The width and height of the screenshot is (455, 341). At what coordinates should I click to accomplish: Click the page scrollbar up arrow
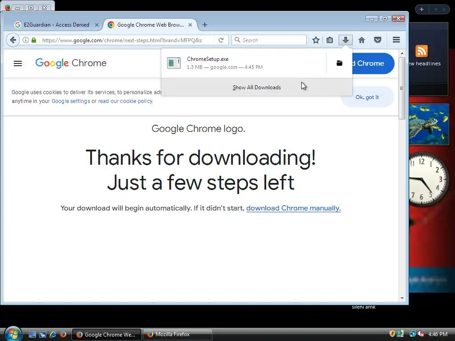(x=402, y=53)
